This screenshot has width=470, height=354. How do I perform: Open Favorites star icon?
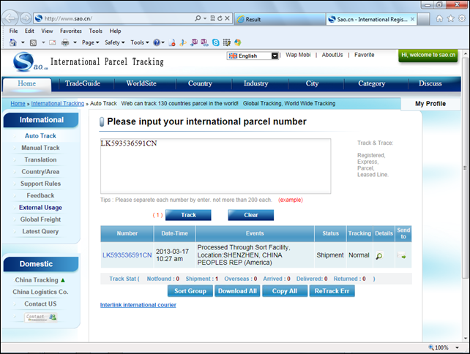tap(450, 18)
